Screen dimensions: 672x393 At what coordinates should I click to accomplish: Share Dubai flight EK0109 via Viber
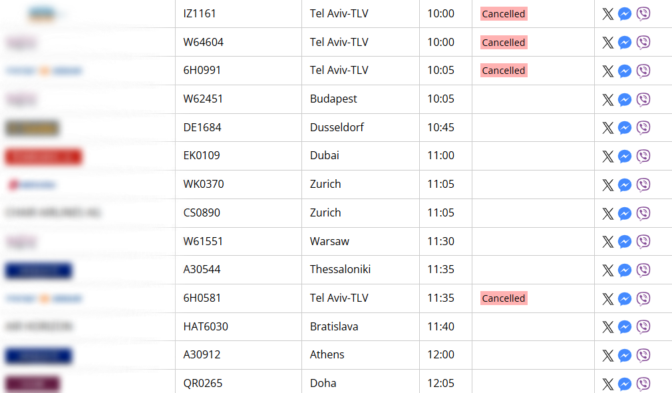coord(643,156)
